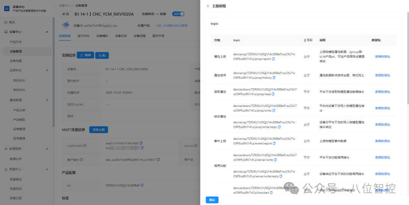Screen dimensions: 409x205
Task: Copy the prop/history topic
Action: (x=274, y=78)
